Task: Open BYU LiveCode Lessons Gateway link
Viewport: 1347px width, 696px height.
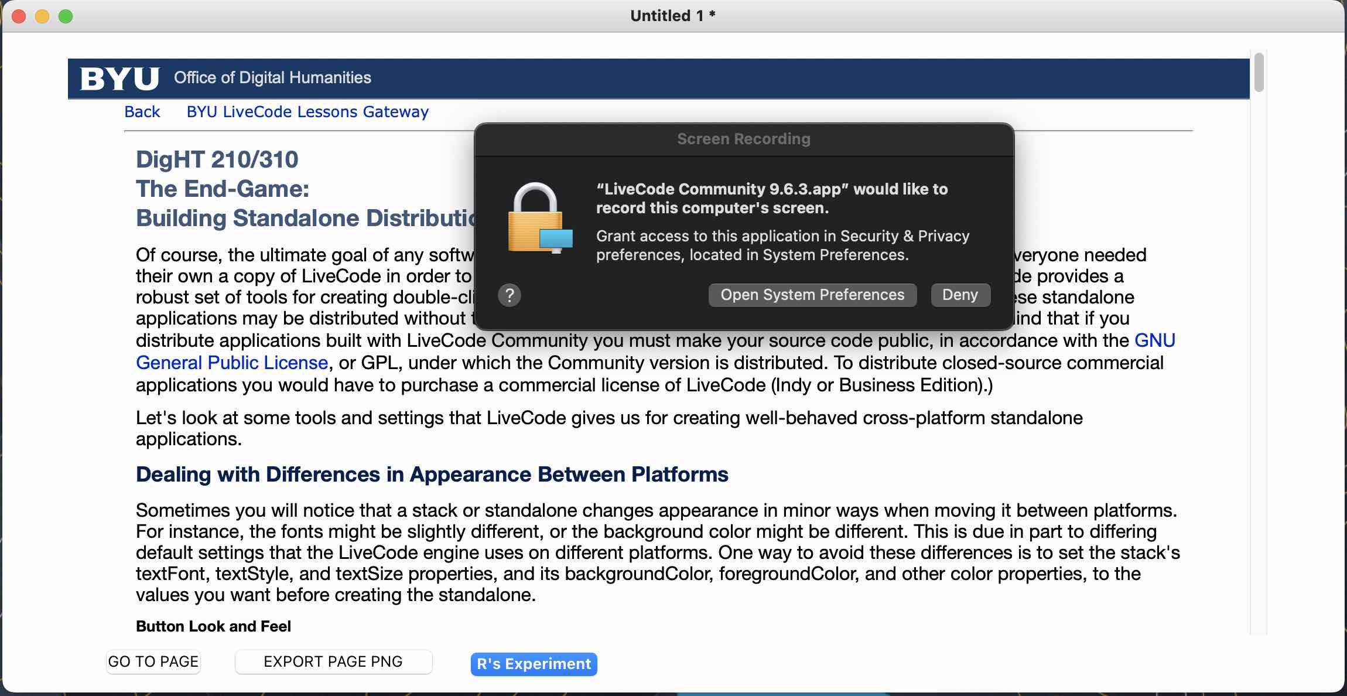Action: 307,112
